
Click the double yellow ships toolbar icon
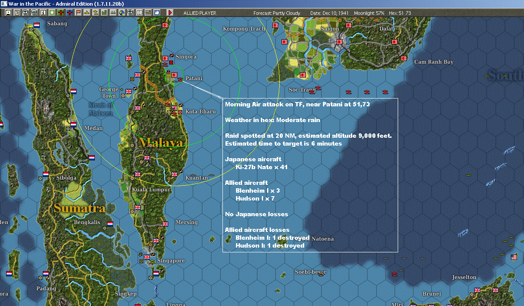(x=95, y=13)
